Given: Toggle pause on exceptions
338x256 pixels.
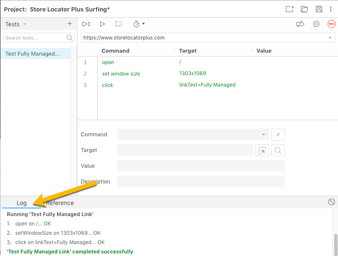Looking at the screenshot, I should tap(316, 24).
